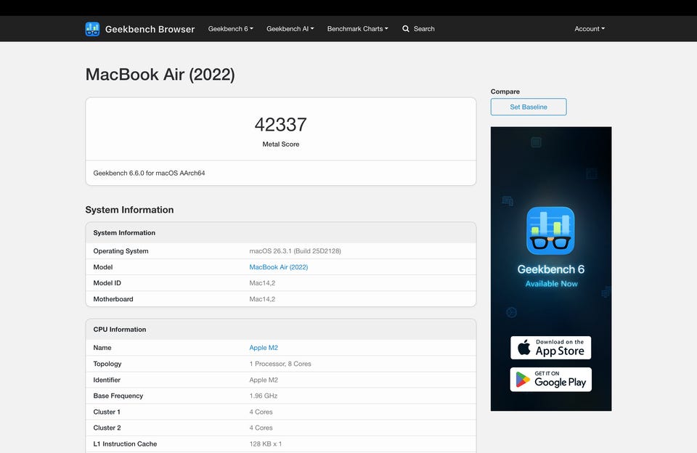Click the 128 KB x 1 cache value
This screenshot has width=697, height=453.
coord(266,444)
